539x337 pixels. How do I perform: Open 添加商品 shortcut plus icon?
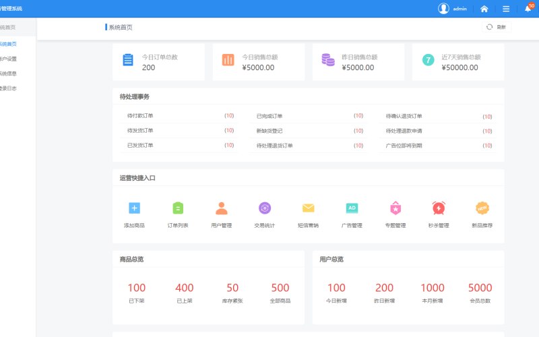tap(134, 208)
